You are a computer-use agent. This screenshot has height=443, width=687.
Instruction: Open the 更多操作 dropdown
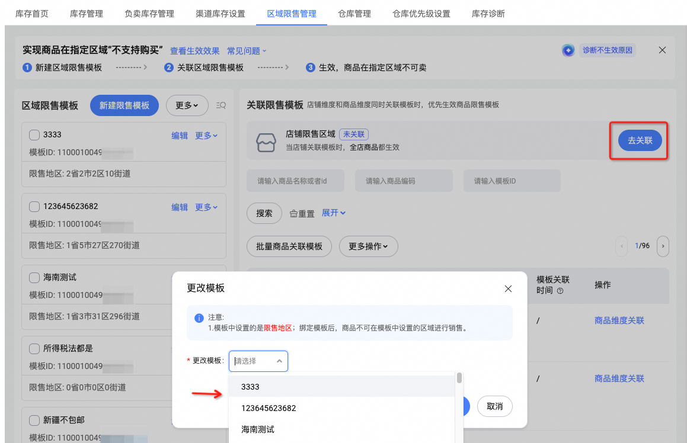coord(369,246)
